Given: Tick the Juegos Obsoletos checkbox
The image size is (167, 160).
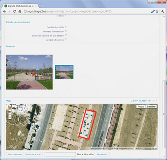Looking at the screenshot, I should (x=66, y=40).
